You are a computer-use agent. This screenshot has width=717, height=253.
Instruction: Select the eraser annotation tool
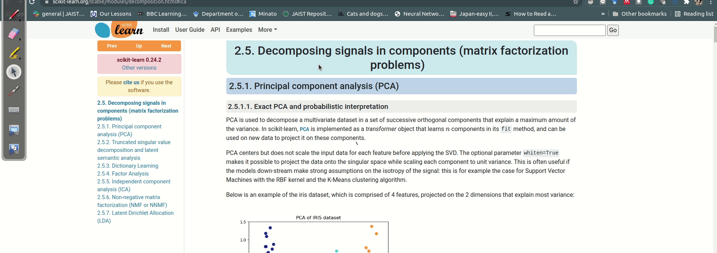(x=14, y=34)
